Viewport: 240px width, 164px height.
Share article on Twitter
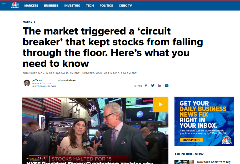[x=153, y=86]
